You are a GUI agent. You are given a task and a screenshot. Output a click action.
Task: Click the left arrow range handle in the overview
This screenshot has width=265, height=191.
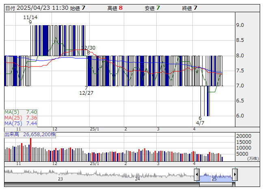pos(197,175)
